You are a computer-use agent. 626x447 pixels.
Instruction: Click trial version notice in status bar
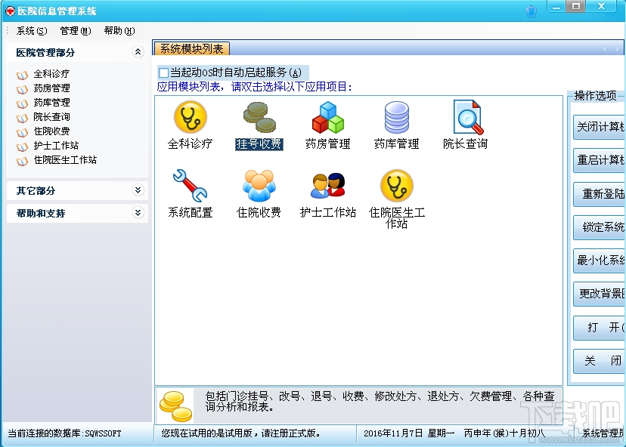pyautogui.click(x=240, y=433)
